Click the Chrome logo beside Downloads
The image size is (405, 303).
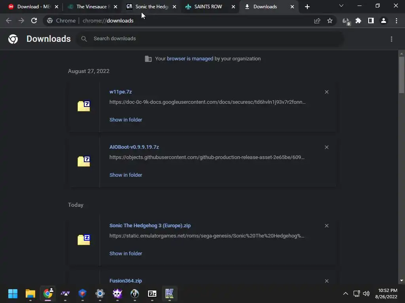(x=13, y=39)
